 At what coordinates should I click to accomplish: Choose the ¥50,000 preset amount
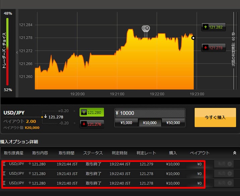[173, 123]
